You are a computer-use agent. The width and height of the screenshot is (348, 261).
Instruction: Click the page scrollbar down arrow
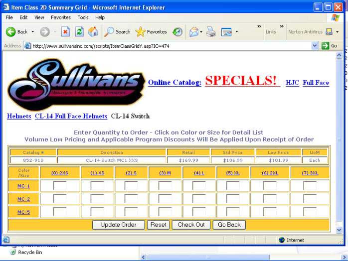(x=339, y=230)
